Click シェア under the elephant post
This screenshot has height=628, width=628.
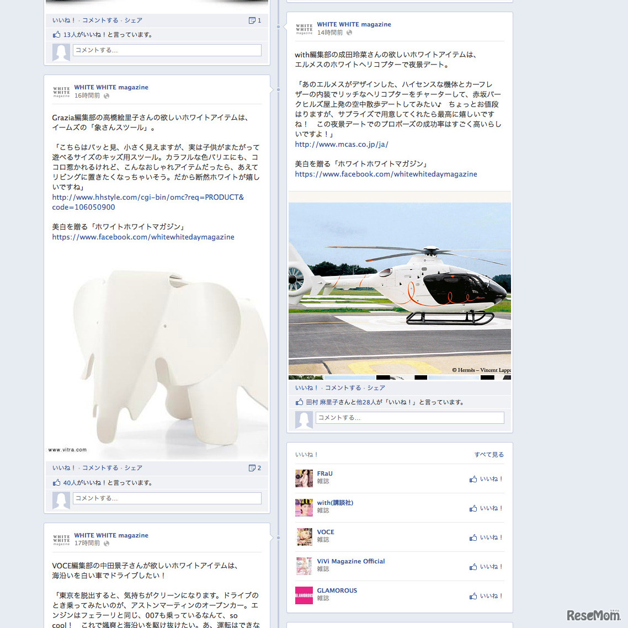(134, 468)
